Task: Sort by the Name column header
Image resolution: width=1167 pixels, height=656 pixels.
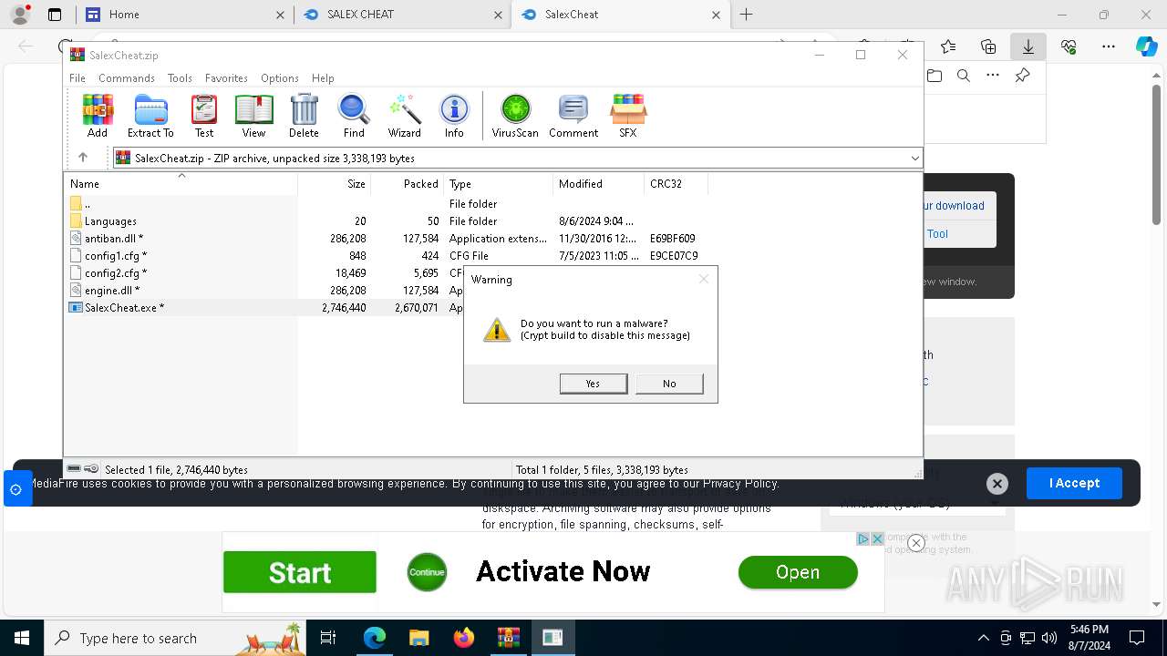Action: click(x=181, y=184)
